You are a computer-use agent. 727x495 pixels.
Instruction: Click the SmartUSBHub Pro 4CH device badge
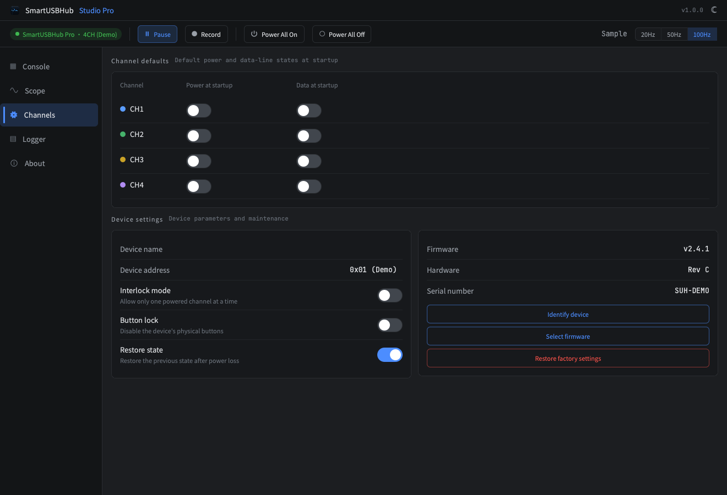coord(66,34)
